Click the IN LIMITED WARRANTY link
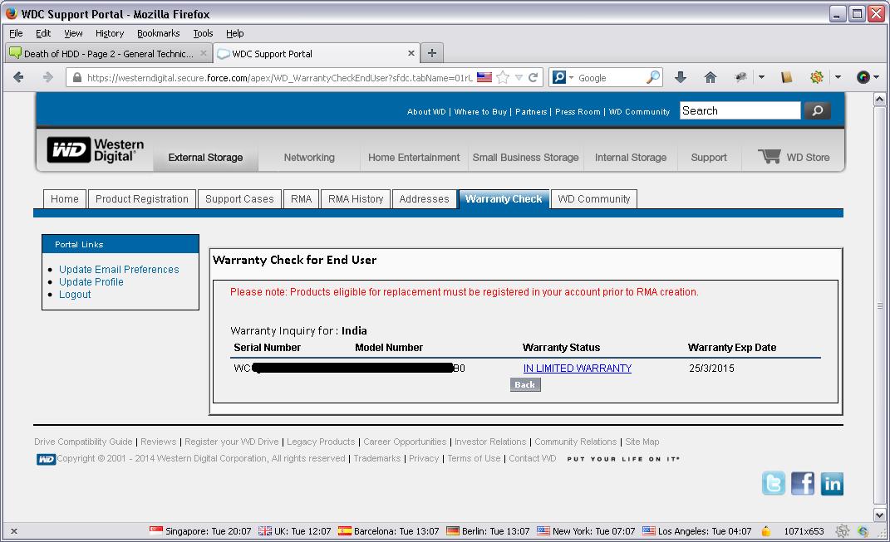The height and width of the screenshot is (542, 890). click(577, 369)
